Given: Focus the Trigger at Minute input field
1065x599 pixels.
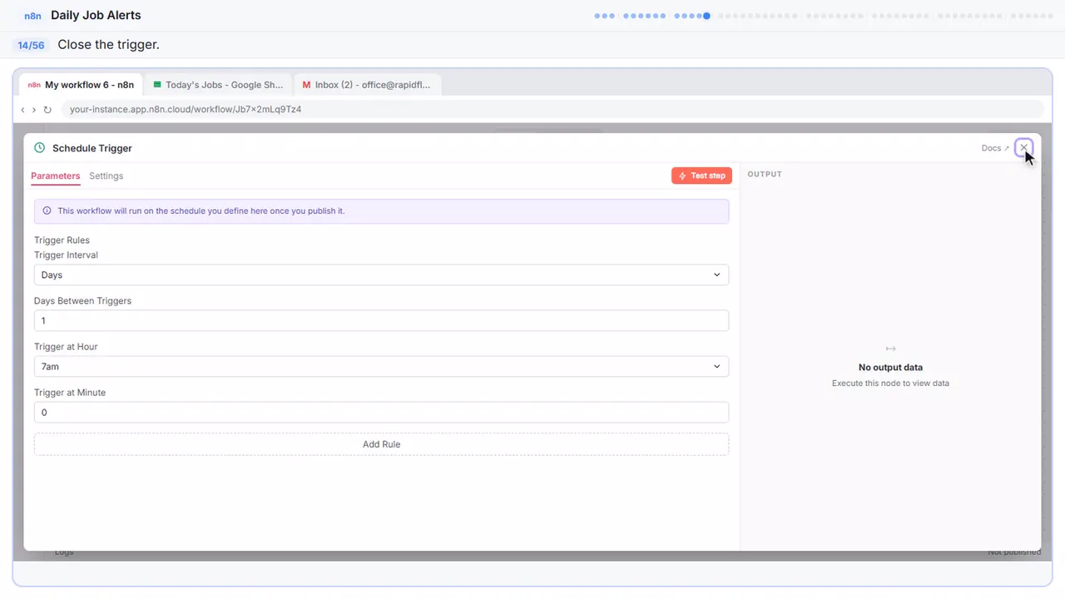Looking at the screenshot, I should (x=381, y=412).
